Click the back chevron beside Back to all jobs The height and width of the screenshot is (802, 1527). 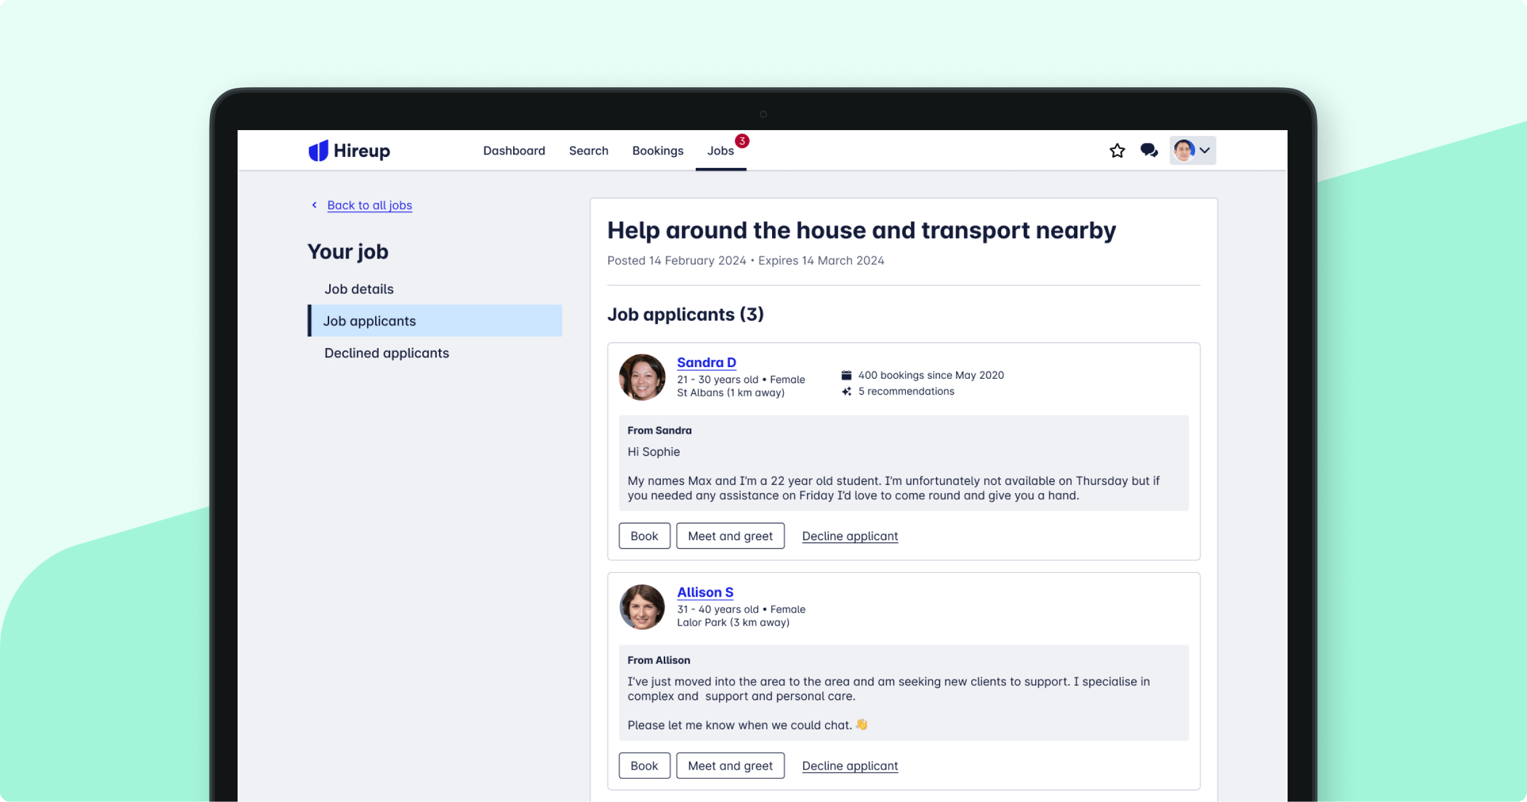click(x=314, y=205)
